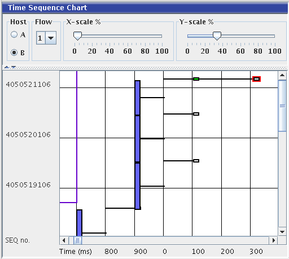This screenshot has width=289, height=259.
Task: Click Y-scale track near 80 mark
Action: (258, 36)
